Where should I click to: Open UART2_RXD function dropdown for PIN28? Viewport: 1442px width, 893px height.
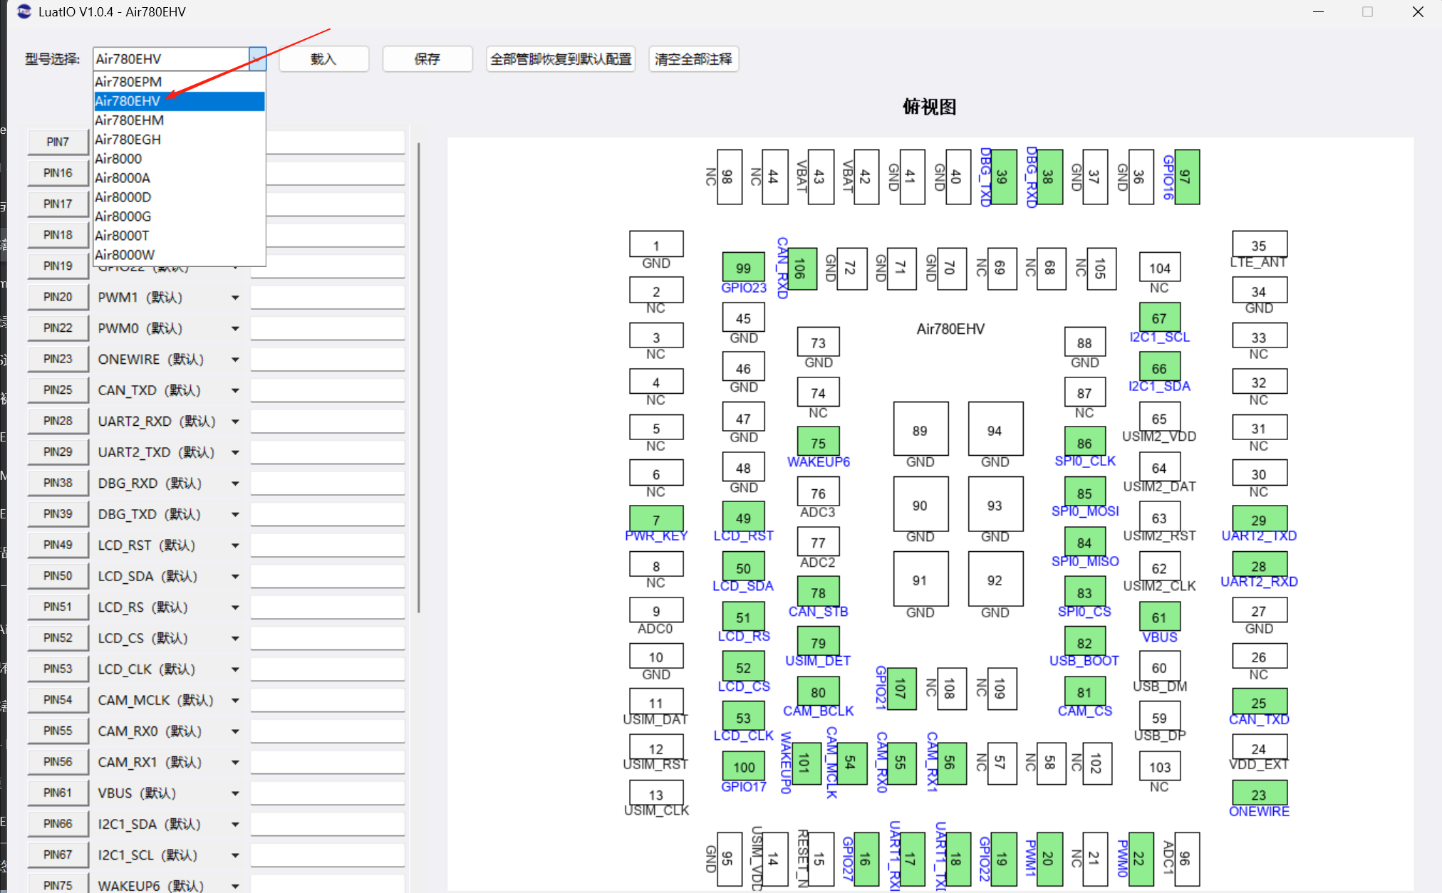(235, 422)
